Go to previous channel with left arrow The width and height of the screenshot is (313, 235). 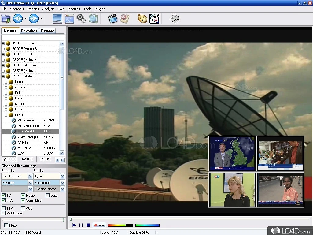pos(18,19)
